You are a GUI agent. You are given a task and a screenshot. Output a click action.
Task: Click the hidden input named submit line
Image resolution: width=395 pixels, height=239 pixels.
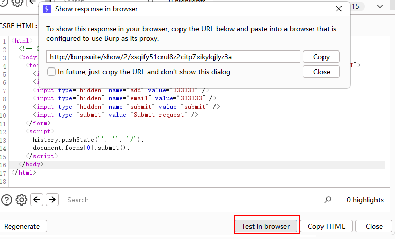pos(127,107)
